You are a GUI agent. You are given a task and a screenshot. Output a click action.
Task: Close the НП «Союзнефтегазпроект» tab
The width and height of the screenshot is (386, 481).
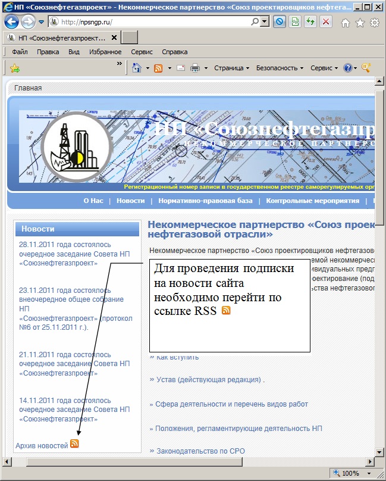(114, 38)
